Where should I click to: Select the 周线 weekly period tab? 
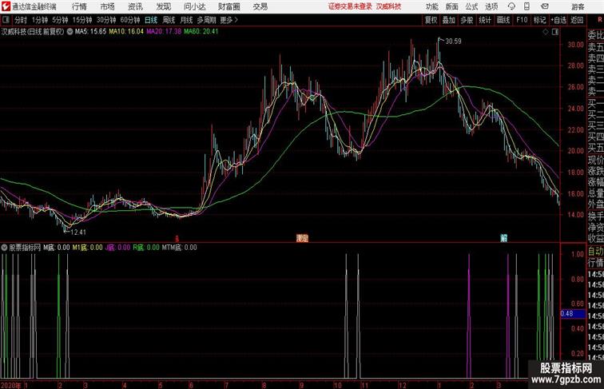point(169,20)
